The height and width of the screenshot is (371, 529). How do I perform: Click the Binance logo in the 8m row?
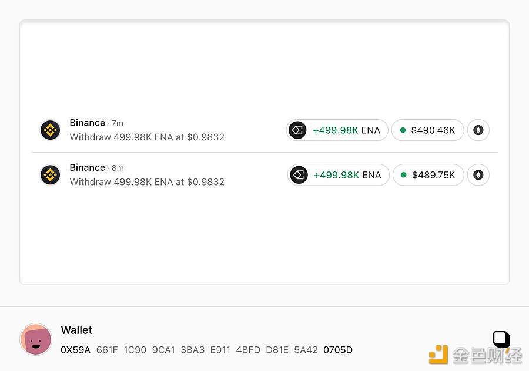[50, 174]
